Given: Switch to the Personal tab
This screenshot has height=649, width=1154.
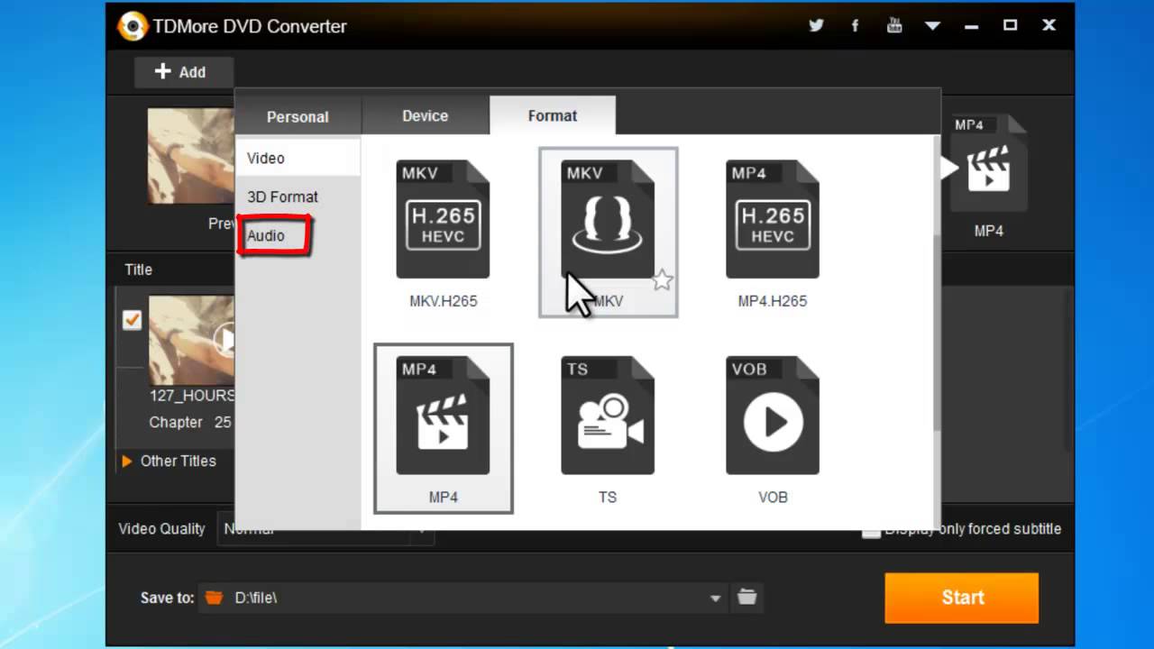Looking at the screenshot, I should (x=298, y=116).
